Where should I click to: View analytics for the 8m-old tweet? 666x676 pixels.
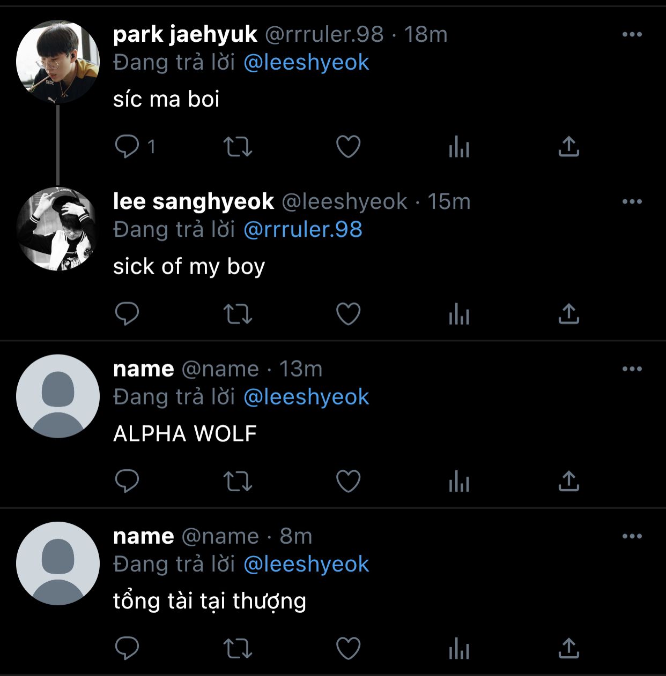tap(459, 648)
